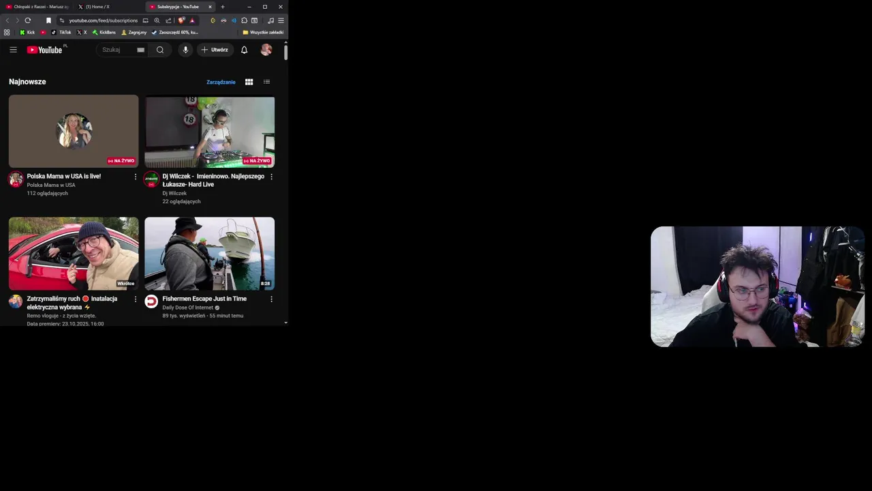The width and height of the screenshot is (872, 491).
Task: Click the youtube.com/feed/subscriptions address bar
Action: pos(103,20)
